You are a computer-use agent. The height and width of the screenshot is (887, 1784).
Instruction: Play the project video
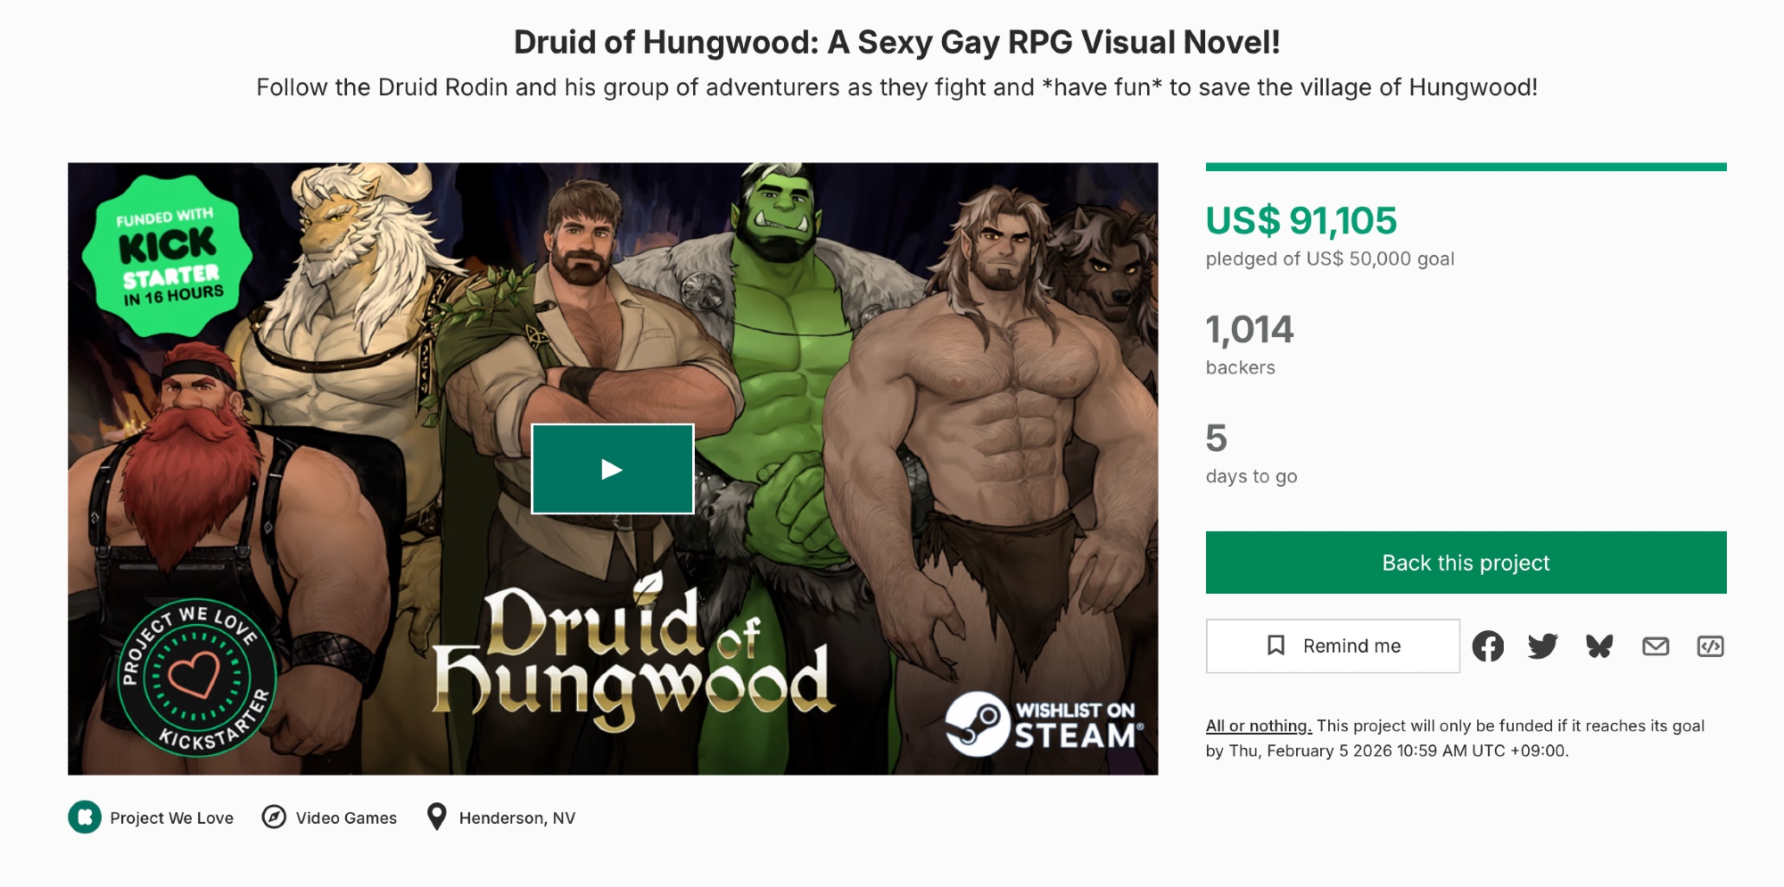(612, 469)
